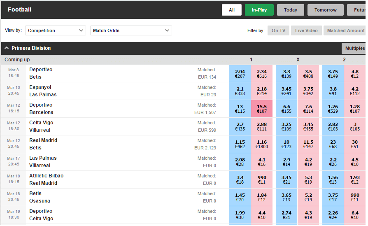Lay Osasuna at 990 odds
This screenshot has width=368, height=226.
coord(355,197)
